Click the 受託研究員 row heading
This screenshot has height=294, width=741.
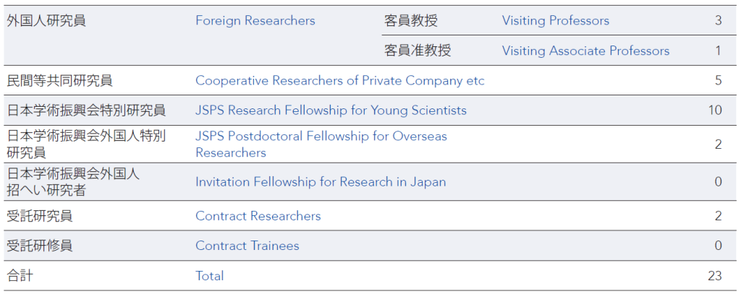pyautogui.click(x=40, y=216)
